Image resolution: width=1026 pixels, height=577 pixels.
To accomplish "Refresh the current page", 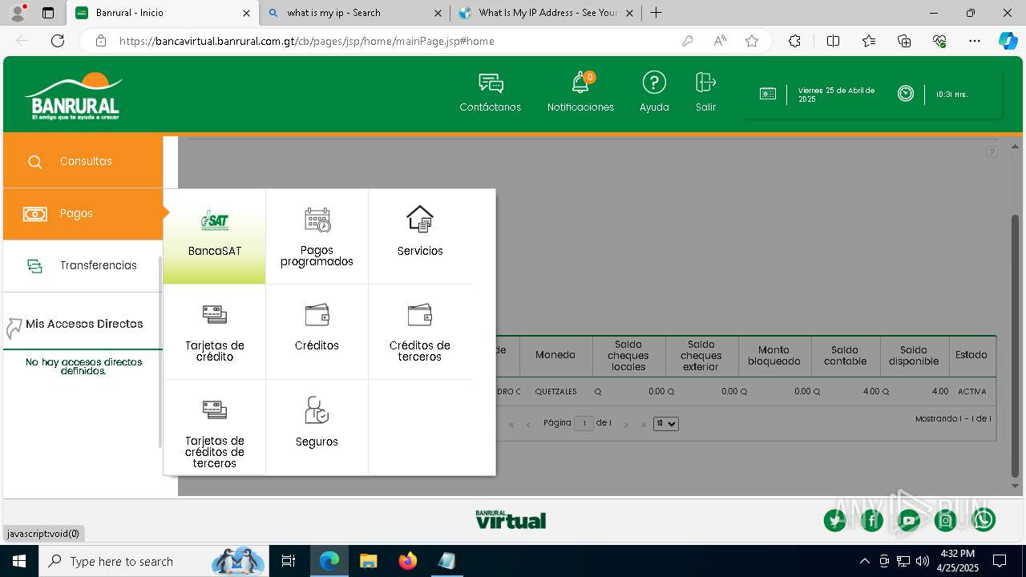I will (58, 41).
